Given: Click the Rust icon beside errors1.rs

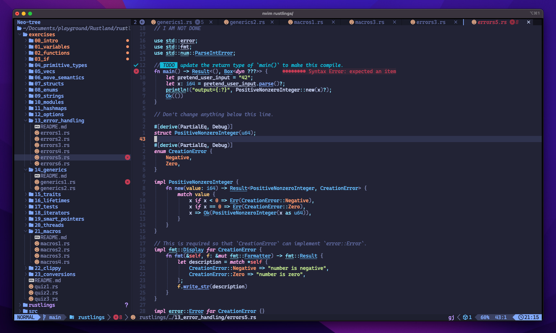Looking at the screenshot, I should pyautogui.click(x=37, y=133).
